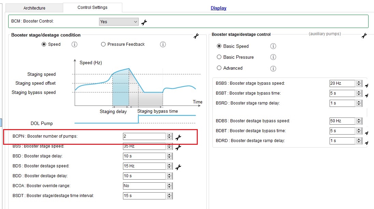Screen dimensions: 374x209
Task: Open info icon next to Pressure Feedback
Action: (163, 44)
